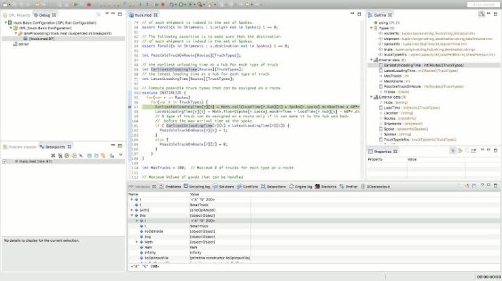Screen dimensions: 502x281
Task: Click the Quick Access search field
Action: pyautogui.click(x=483, y=5)
